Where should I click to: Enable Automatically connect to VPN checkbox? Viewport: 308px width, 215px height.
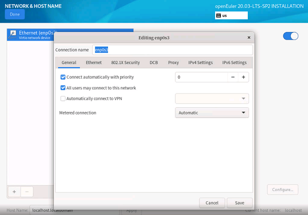coord(63,98)
